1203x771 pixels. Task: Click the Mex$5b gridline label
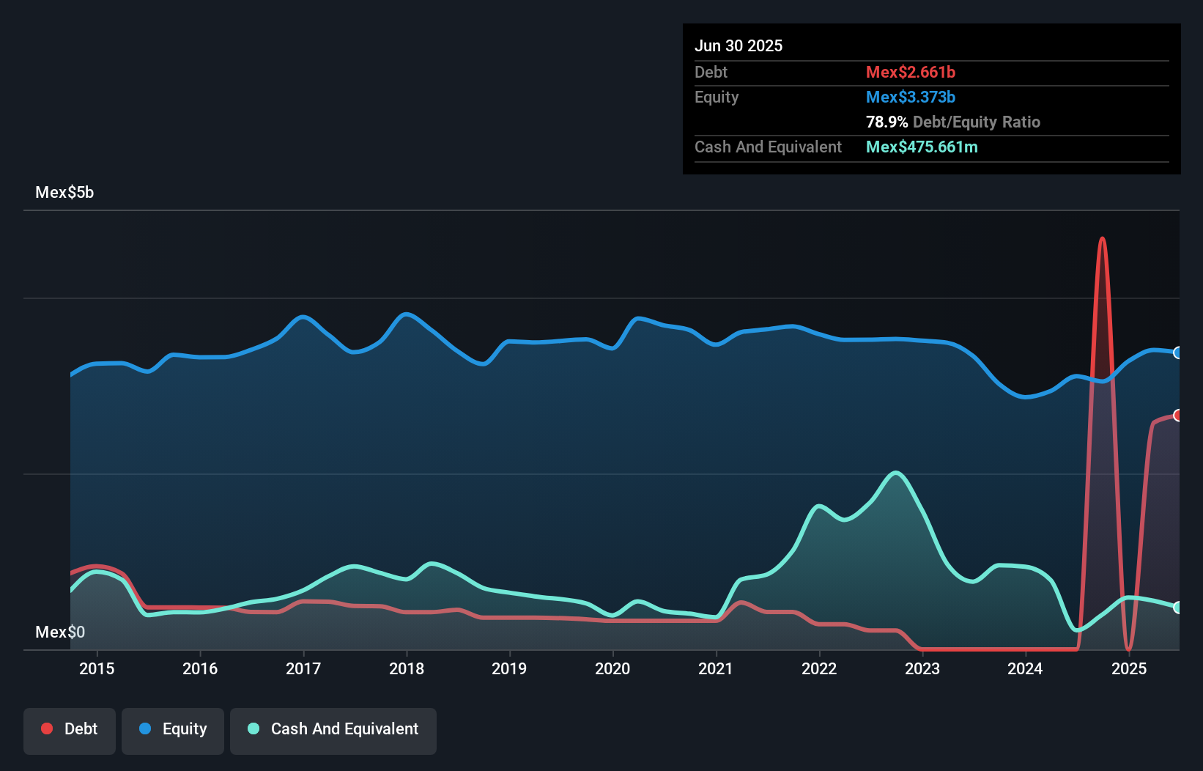click(x=64, y=192)
